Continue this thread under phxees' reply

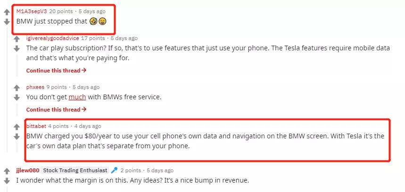point(56,109)
